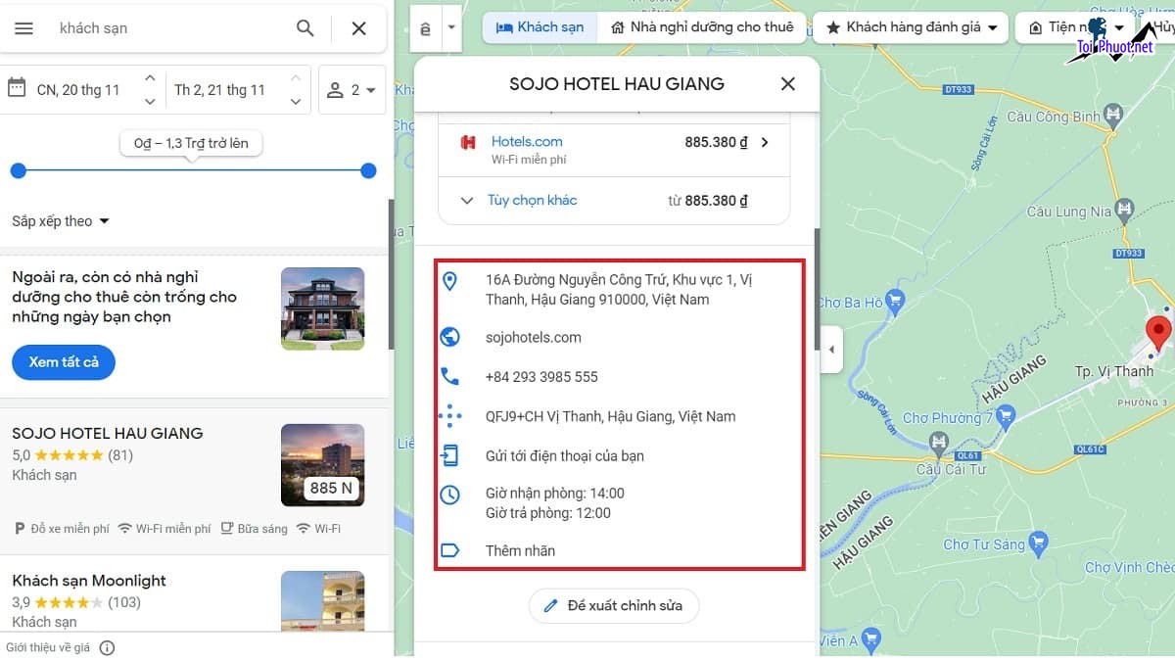Open the guests count dropdown
Viewport: 1175px width, 661px height.
352,90
